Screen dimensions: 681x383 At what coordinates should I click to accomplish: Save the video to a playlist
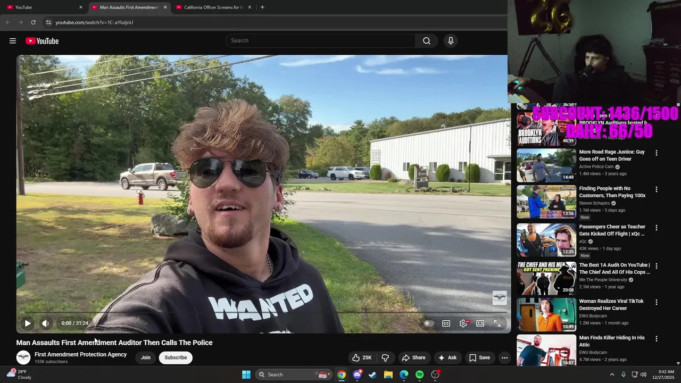coord(479,357)
